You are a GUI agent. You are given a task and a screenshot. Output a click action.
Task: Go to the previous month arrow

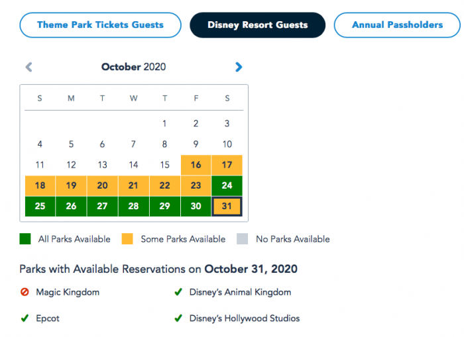click(29, 67)
